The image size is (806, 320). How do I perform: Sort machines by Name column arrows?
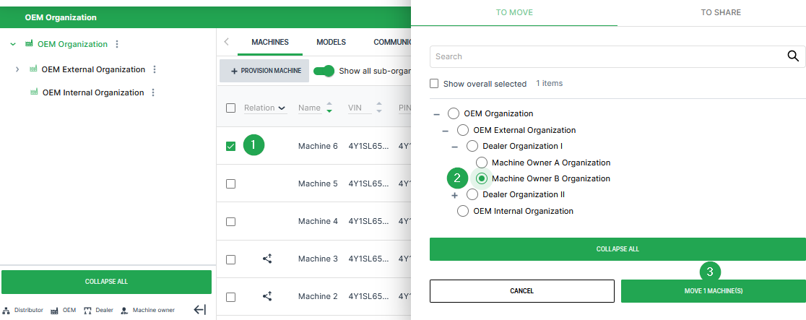click(x=329, y=108)
